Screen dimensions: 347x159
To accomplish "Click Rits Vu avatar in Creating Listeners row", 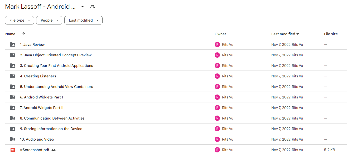I will coord(217,76).
